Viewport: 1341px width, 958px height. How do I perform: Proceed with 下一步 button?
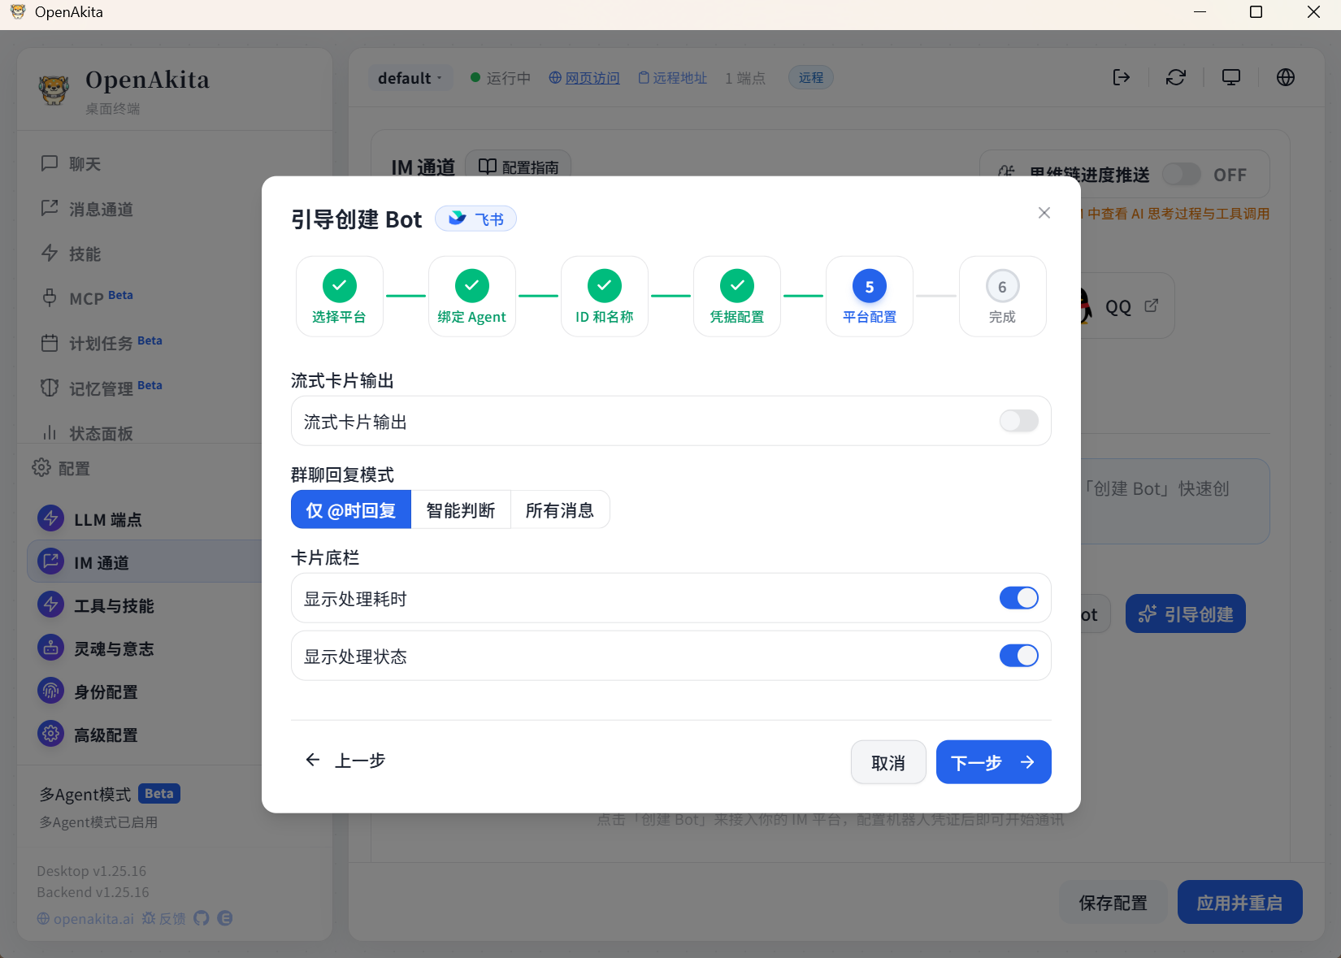[x=993, y=762]
